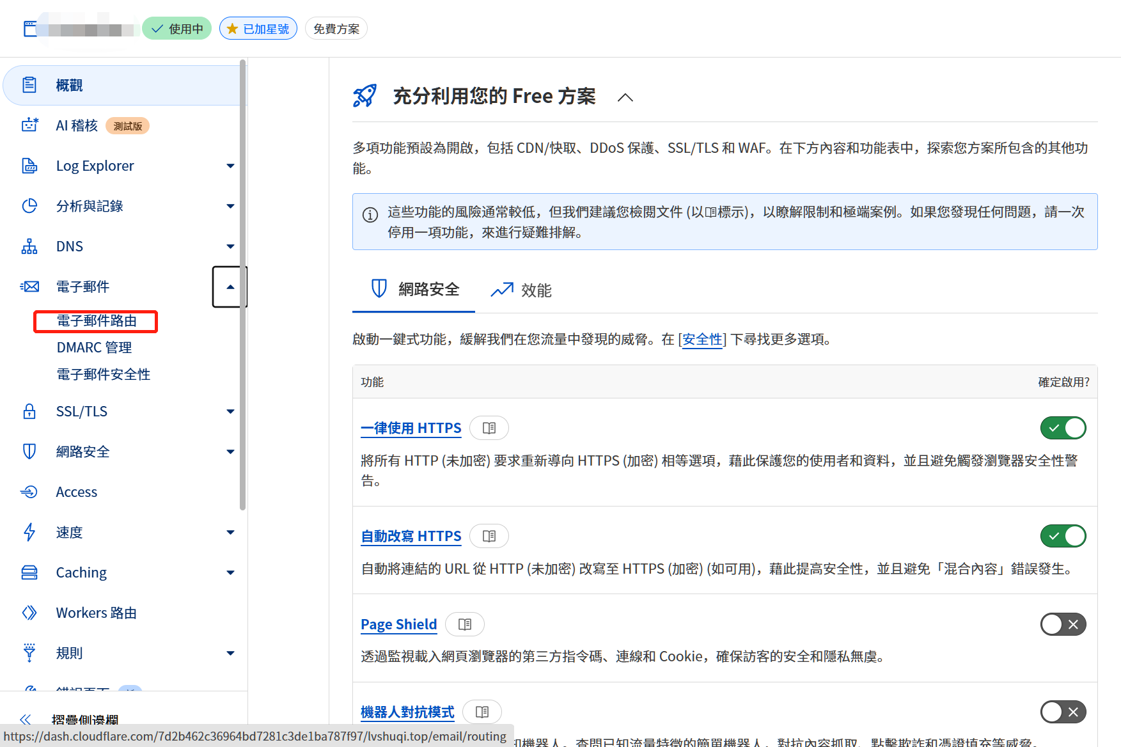Switch to the 效能 tab
This screenshot has height=747, width=1121.
tap(521, 290)
